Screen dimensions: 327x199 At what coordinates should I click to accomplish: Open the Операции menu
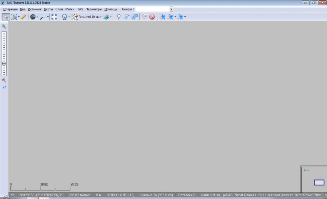point(10,9)
